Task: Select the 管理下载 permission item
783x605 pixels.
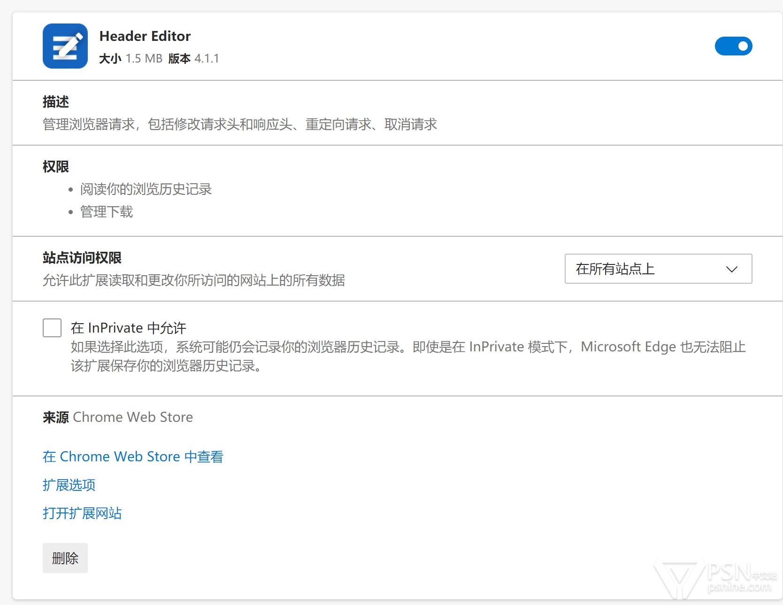Action: [107, 212]
